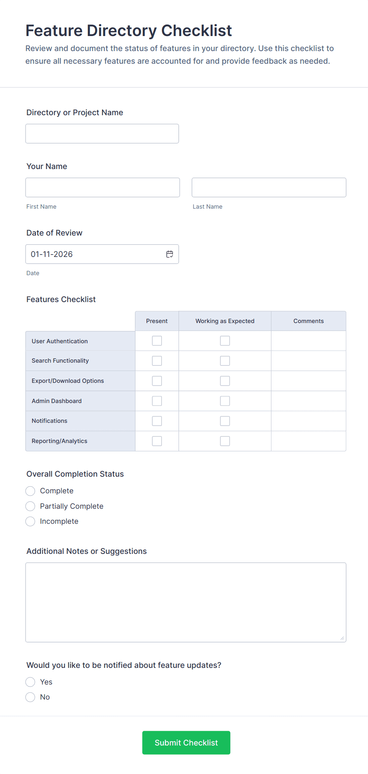Open the calendar date picker icon
Viewport: 368px width, 774px height.
coord(170,254)
